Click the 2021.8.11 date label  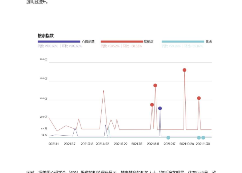point(153,144)
